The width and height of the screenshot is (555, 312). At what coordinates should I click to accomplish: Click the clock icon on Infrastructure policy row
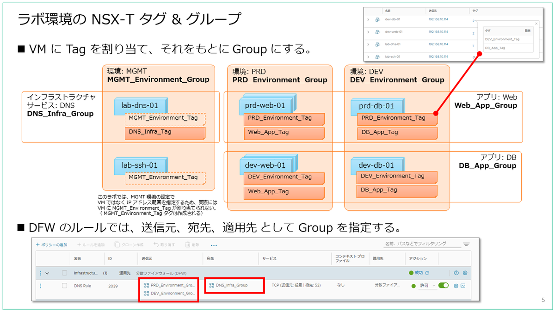(x=456, y=273)
